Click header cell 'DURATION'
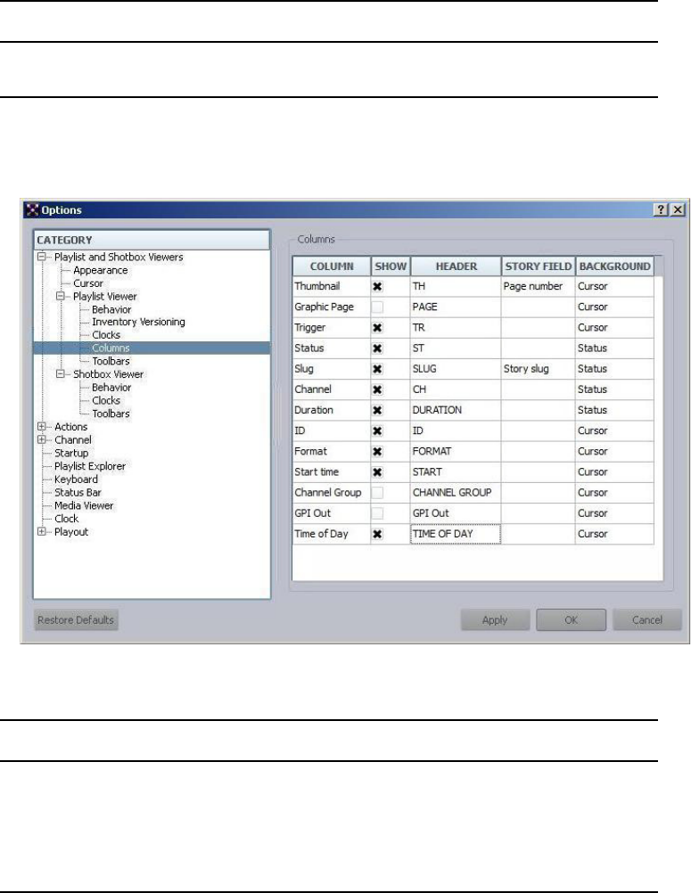Viewport: 691px width, 893px height. (x=455, y=410)
